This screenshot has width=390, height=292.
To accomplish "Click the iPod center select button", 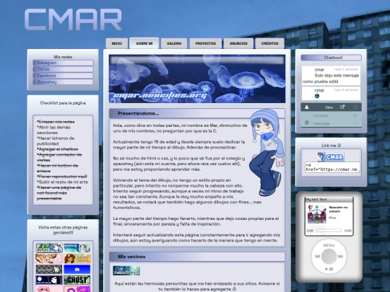I will (x=329, y=256).
